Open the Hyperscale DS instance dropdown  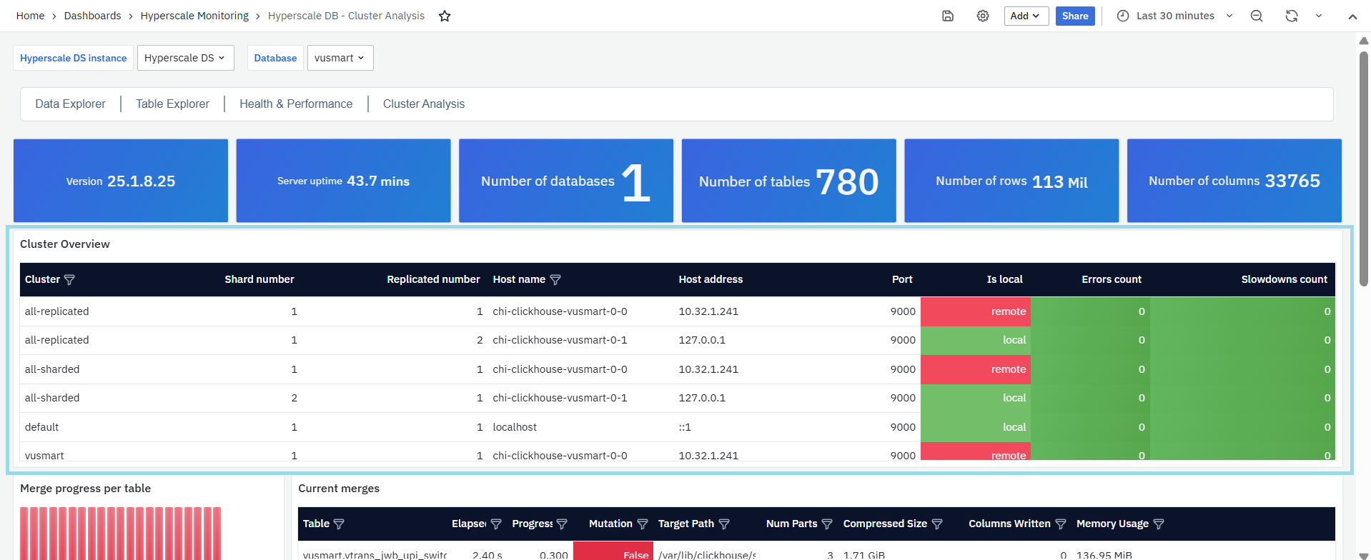(185, 58)
